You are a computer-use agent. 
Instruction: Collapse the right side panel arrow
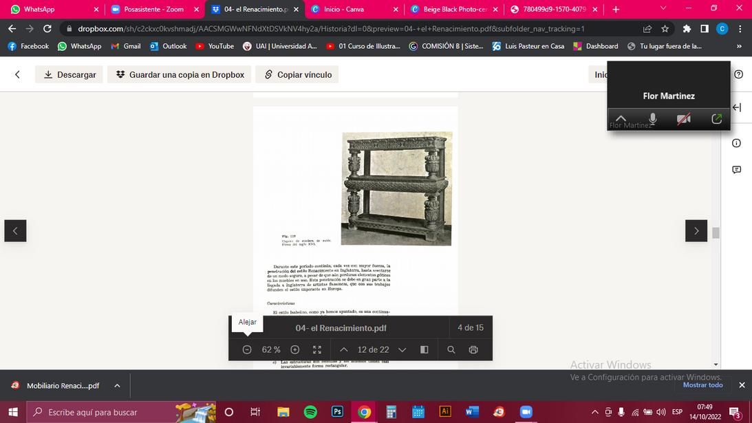pyautogui.click(x=737, y=107)
